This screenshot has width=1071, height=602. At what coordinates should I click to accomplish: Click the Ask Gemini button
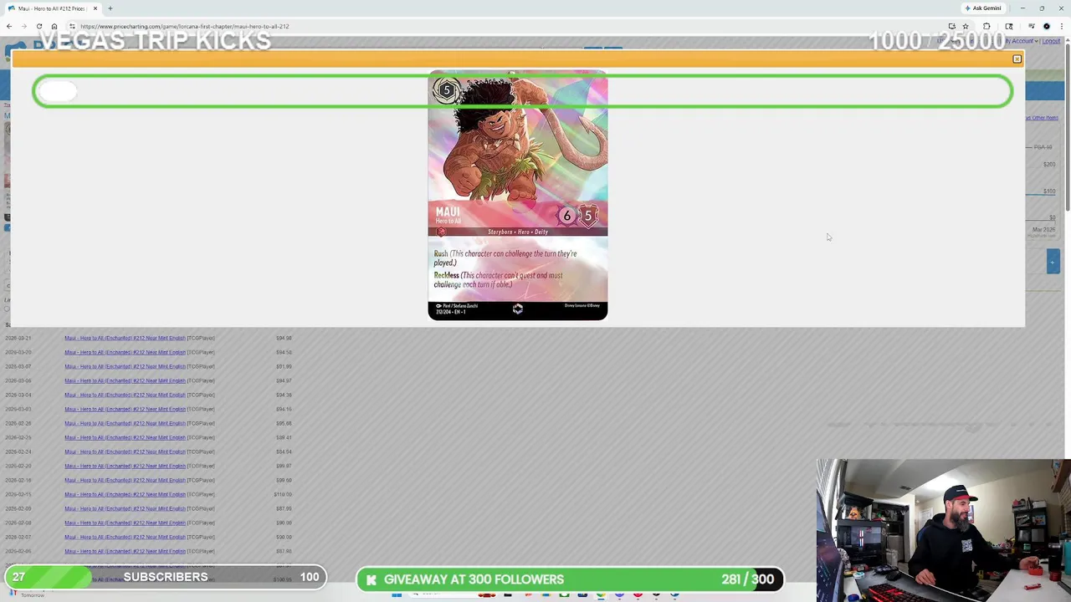coord(982,8)
